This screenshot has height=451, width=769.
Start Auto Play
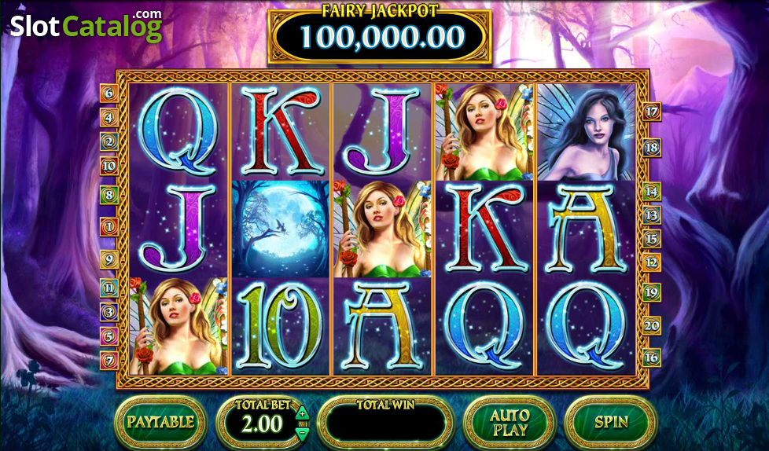[x=510, y=422]
